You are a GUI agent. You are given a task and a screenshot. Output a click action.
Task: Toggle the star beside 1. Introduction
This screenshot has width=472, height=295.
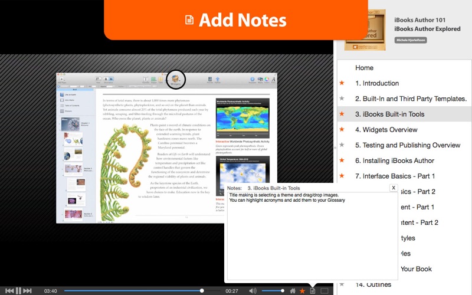coord(342,83)
